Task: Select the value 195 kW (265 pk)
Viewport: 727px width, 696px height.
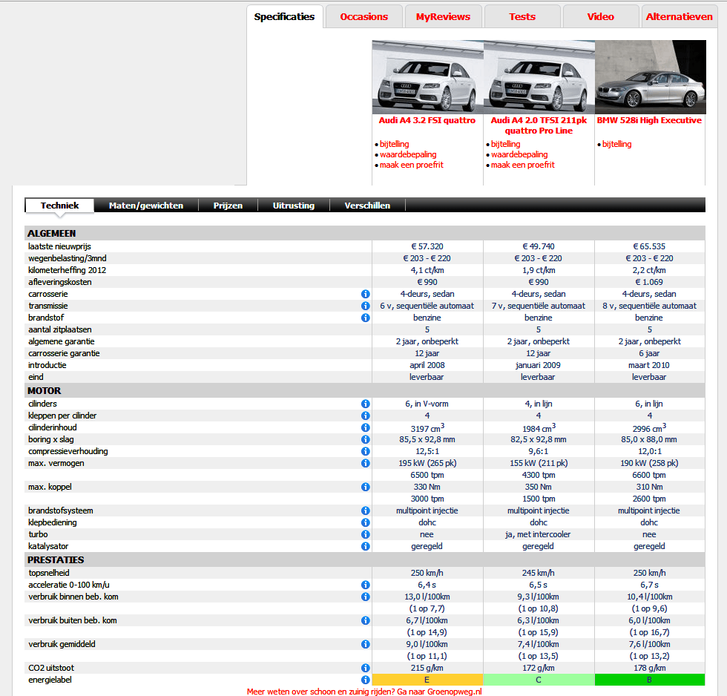Action: 427,463
